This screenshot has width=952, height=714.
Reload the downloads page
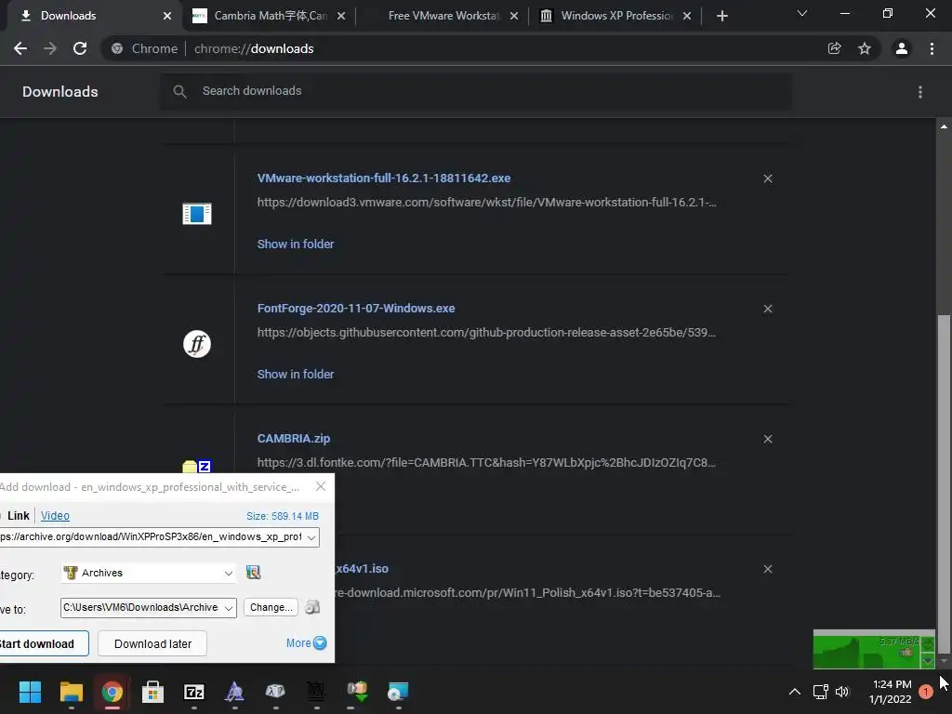[x=80, y=48]
